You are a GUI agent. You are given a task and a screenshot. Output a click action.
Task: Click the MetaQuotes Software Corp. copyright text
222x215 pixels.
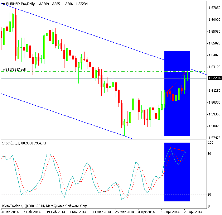pyautogui.click(x=45, y=206)
